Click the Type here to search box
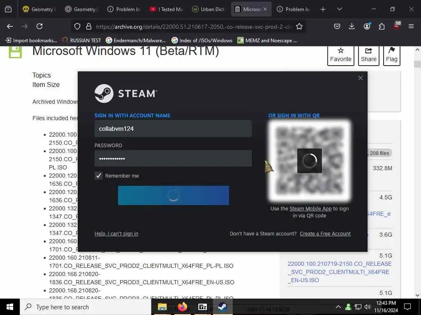421x315 pixels. [86, 307]
